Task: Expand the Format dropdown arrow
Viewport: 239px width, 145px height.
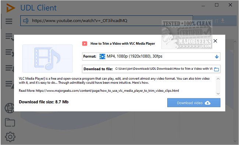Action: (217, 57)
